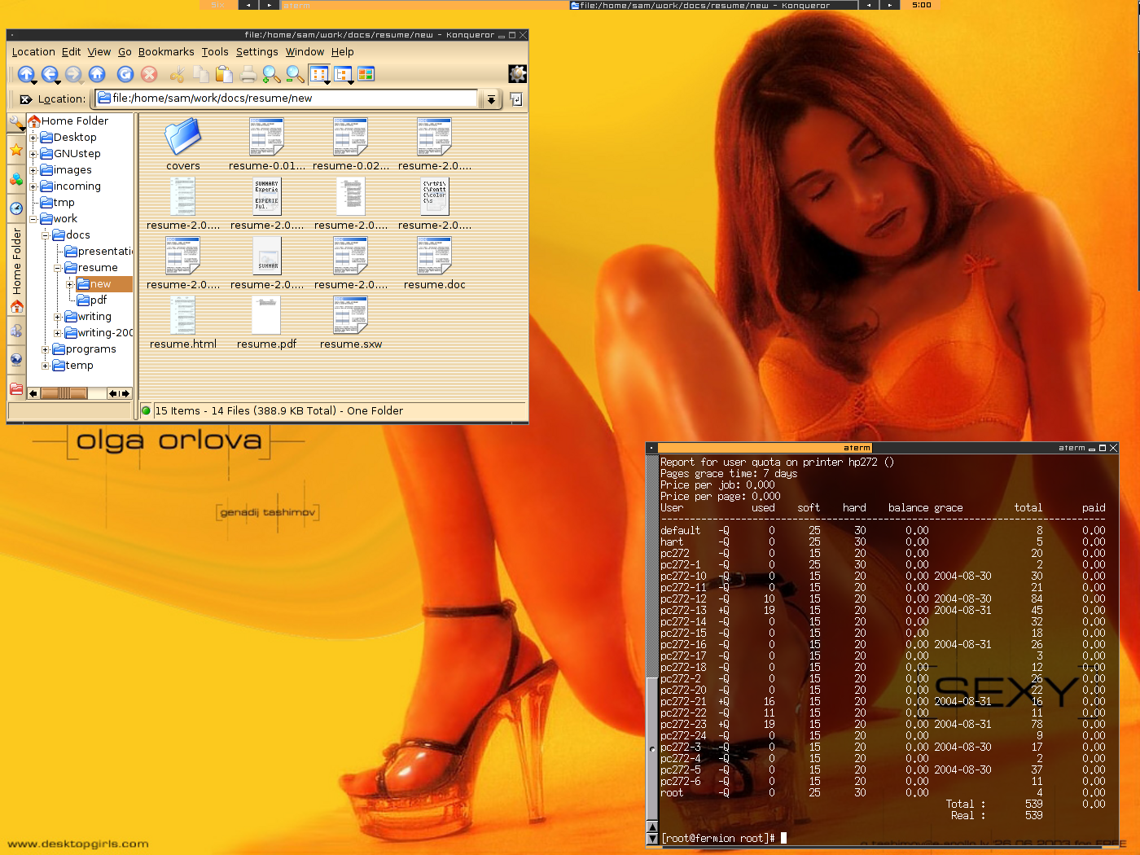
Task: Click the multicolor view toolbar icon
Action: [x=366, y=74]
